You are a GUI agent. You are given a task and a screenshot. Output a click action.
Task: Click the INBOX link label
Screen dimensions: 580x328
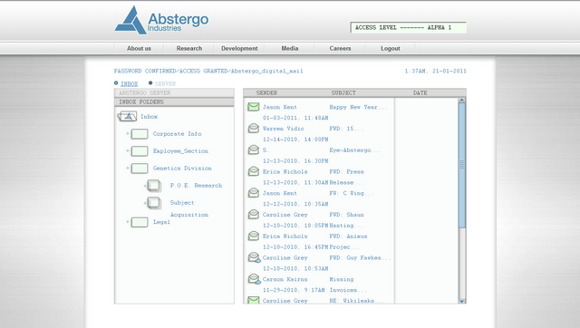(129, 84)
